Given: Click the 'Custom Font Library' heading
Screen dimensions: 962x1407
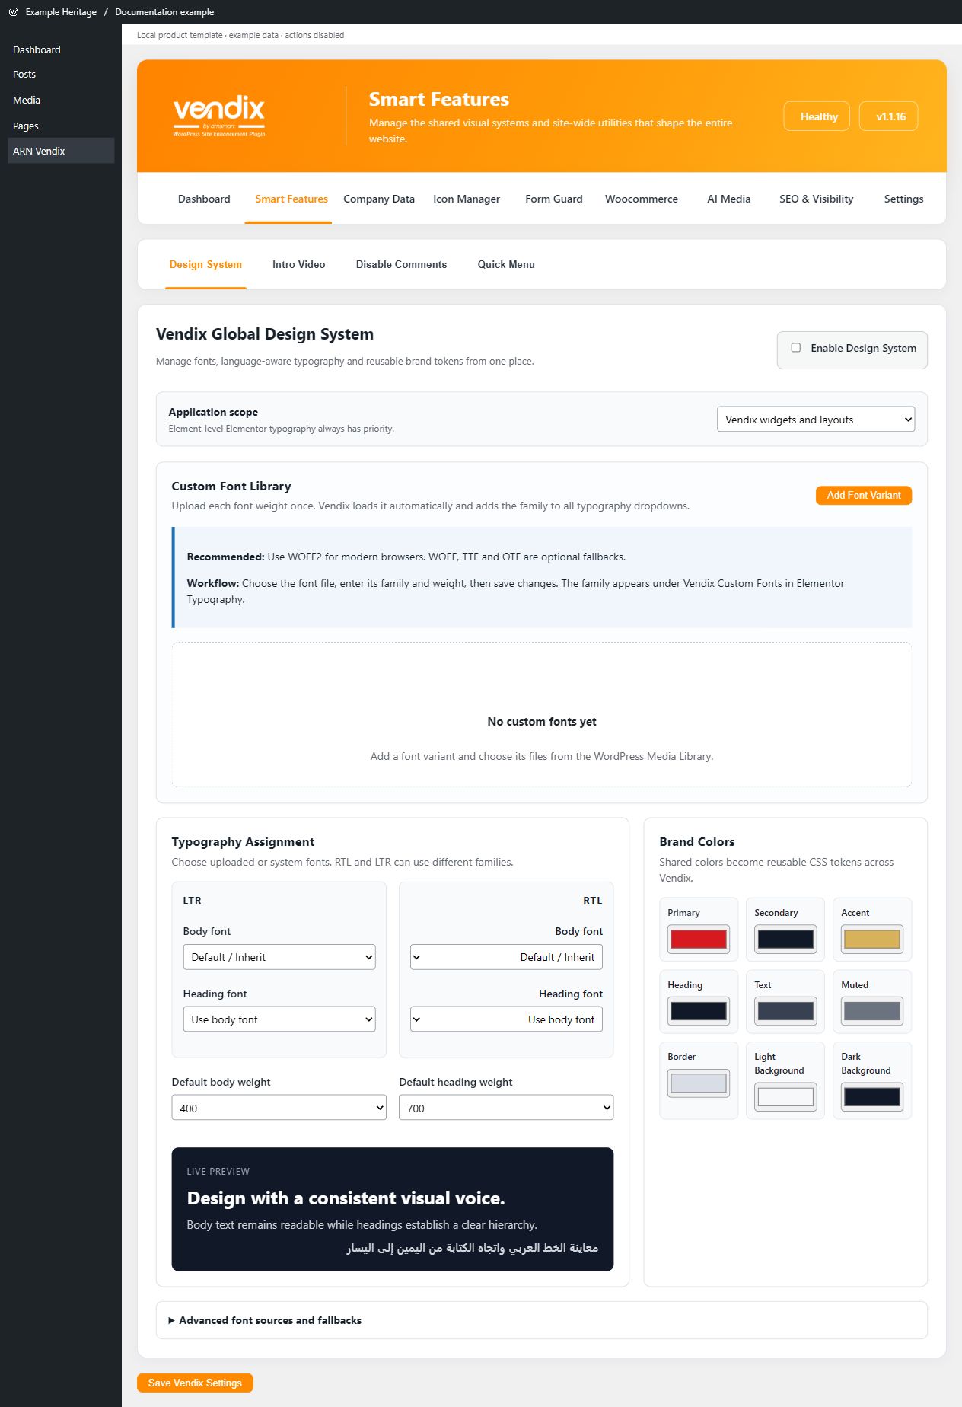Looking at the screenshot, I should pos(231,487).
